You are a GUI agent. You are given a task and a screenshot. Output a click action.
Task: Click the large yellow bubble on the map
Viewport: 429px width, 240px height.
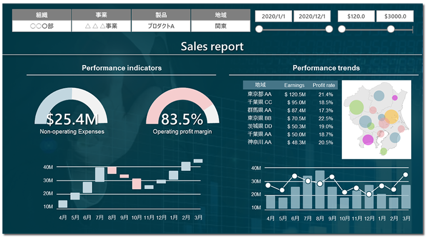pyautogui.click(x=391, y=116)
